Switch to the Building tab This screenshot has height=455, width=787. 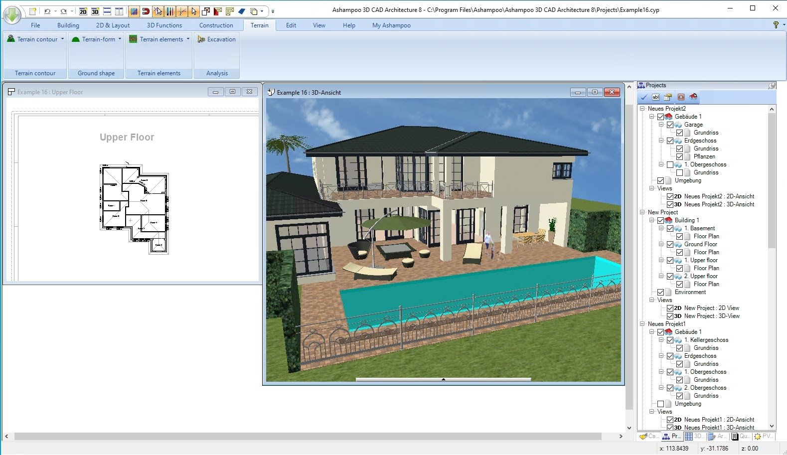click(68, 25)
